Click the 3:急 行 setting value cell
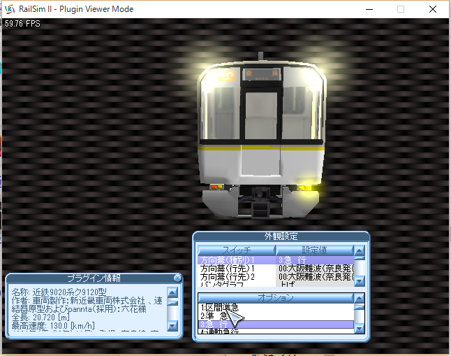Image resolution: width=451 pixels, height=356 pixels. [x=315, y=260]
